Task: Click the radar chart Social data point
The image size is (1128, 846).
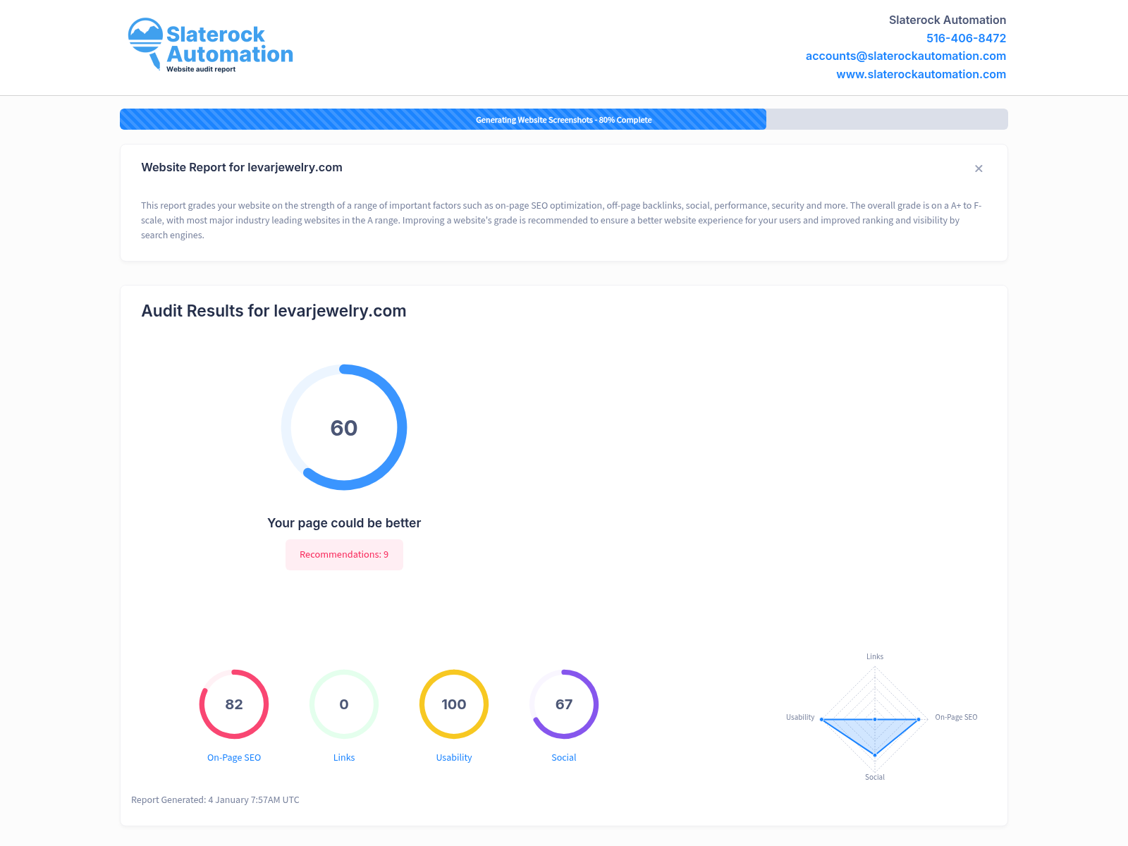Action: click(x=875, y=755)
